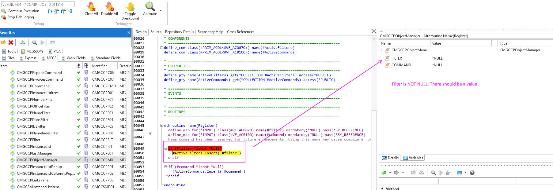Viewport: 553px width, 190px height.
Task: Switch to the Variables tab
Action: pyautogui.click(x=413, y=158)
